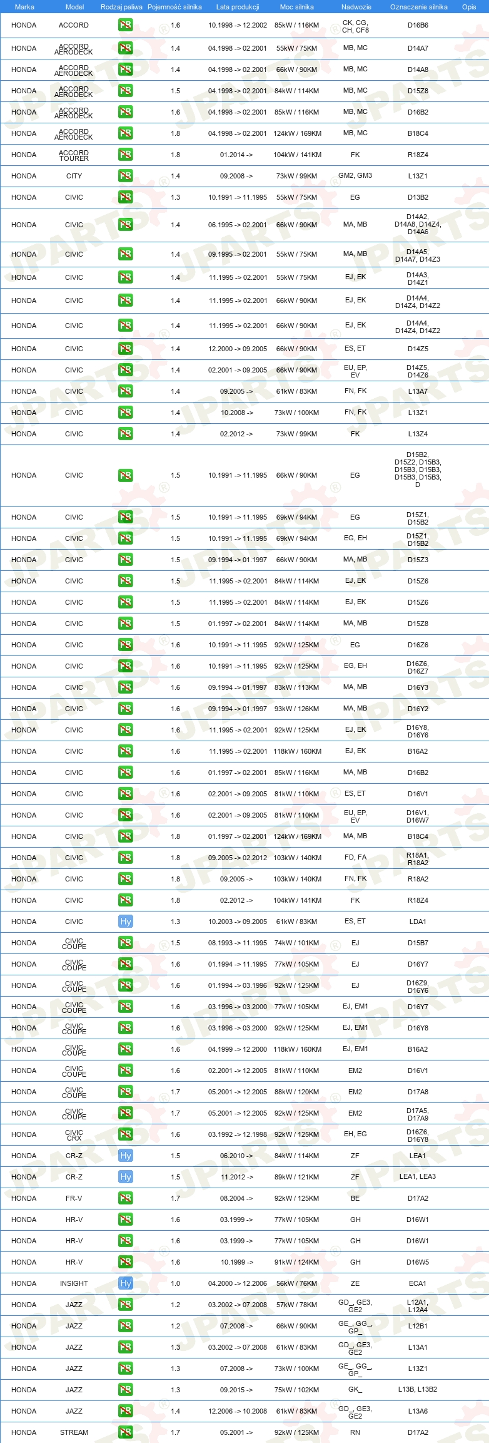Select the INSIGHT model cell

[x=74, y=1283]
